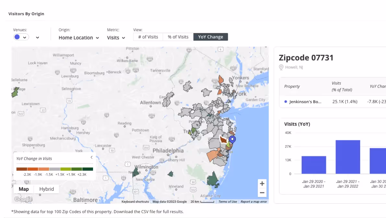Click the Howell, NJ location pin icon
The height and width of the screenshot is (218, 386).
[281, 67]
